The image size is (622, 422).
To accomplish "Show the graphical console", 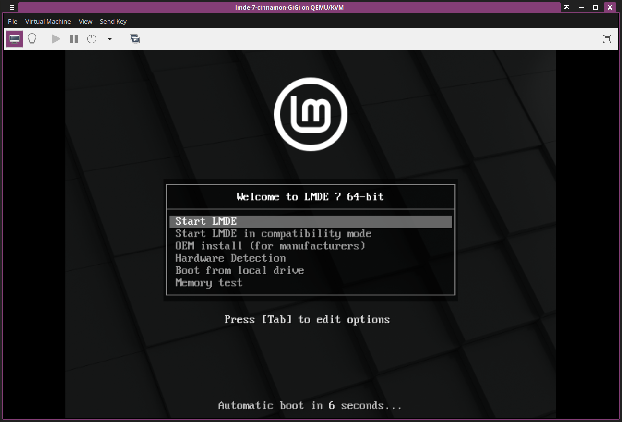I will point(14,39).
